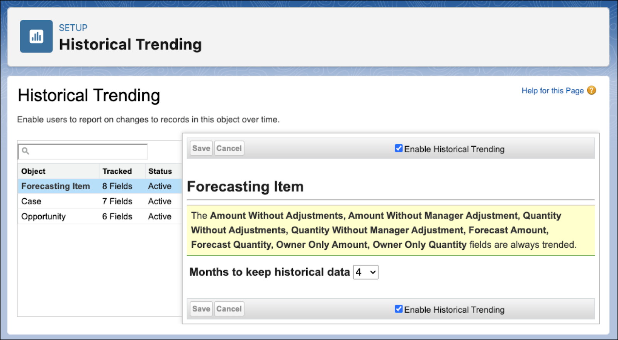Click the Active status of Forecasting Item row
This screenshot has width=618, height=340.
click(160, 186)
